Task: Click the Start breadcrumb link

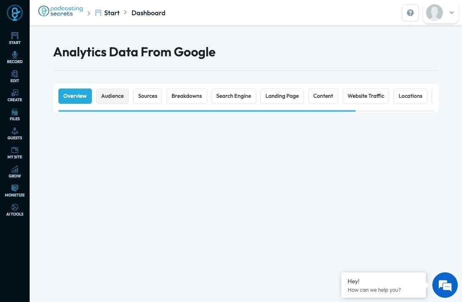Action: 111,13
